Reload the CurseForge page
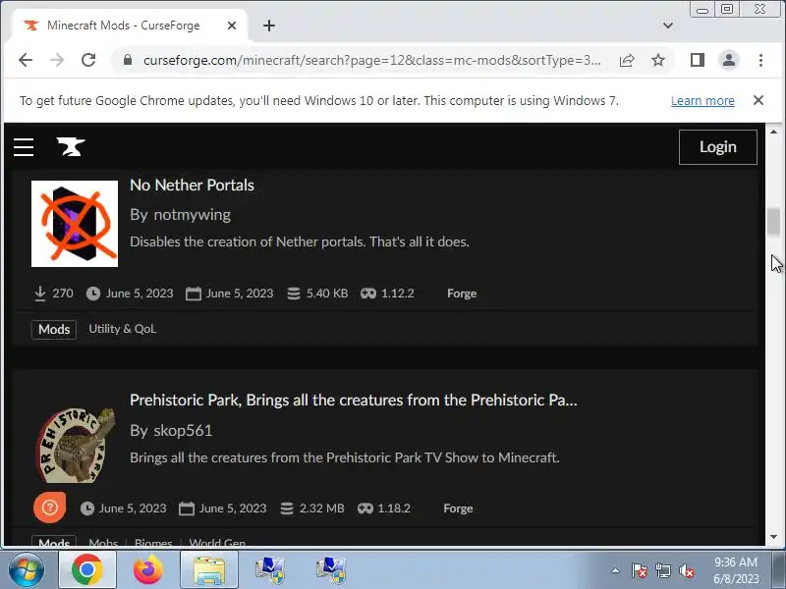Viewport: 786px width, 589px height. tap(88, 60)
